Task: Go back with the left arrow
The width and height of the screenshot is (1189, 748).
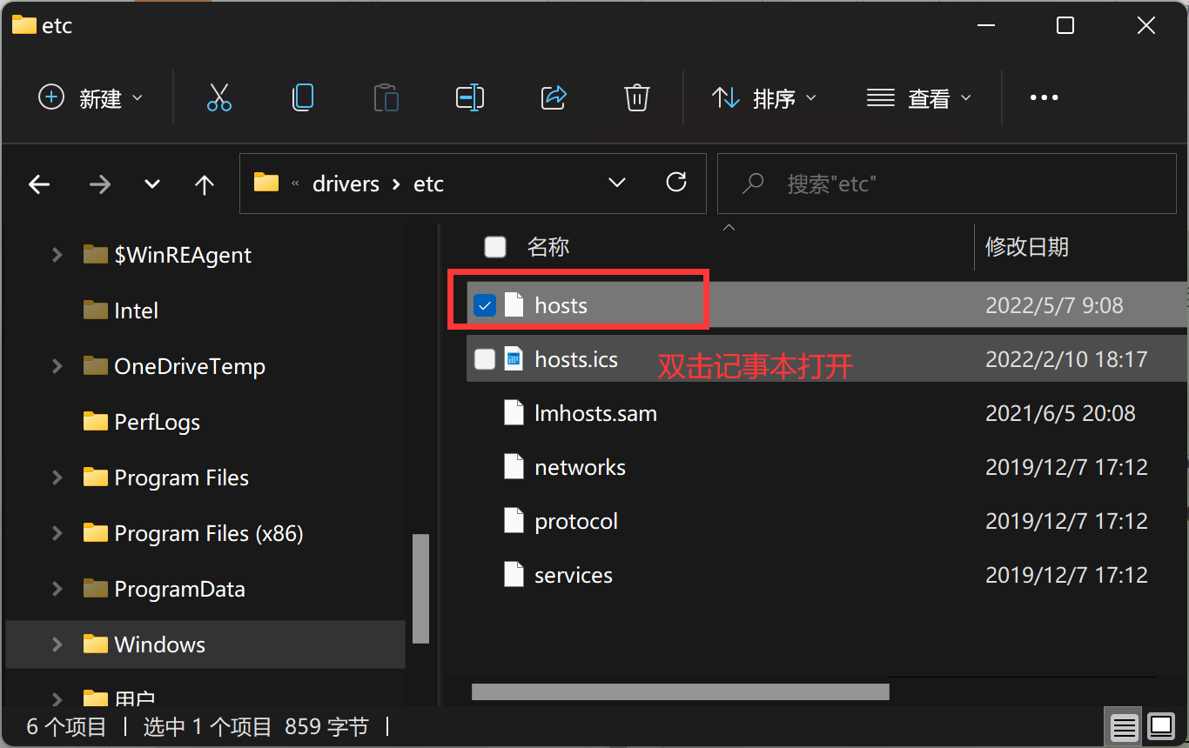Action: click(39, 184)
